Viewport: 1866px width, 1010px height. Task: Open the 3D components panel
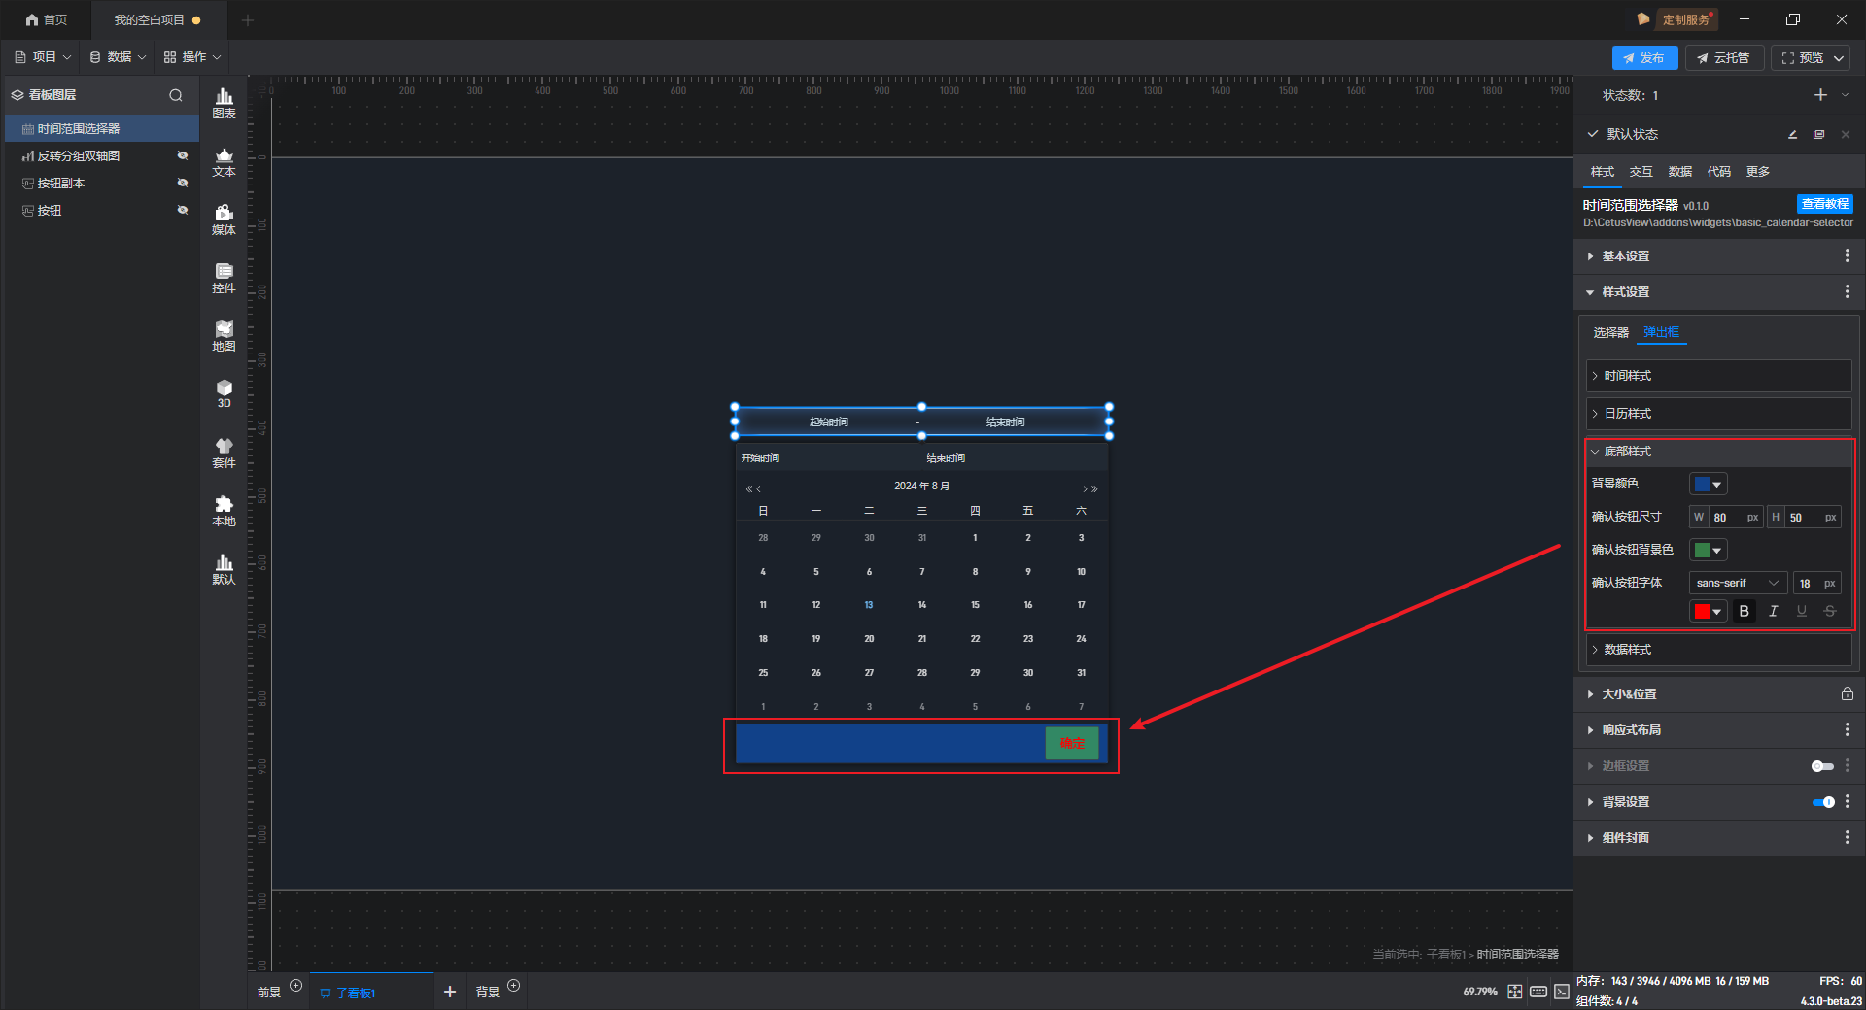tap(224, 393)
